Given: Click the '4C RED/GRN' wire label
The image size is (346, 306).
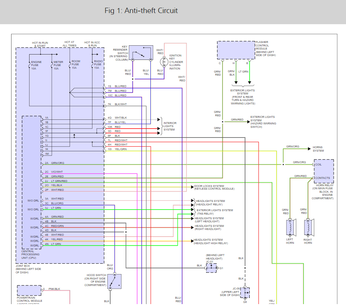Looking at the screenshot, I should click(x=54, y=226).
